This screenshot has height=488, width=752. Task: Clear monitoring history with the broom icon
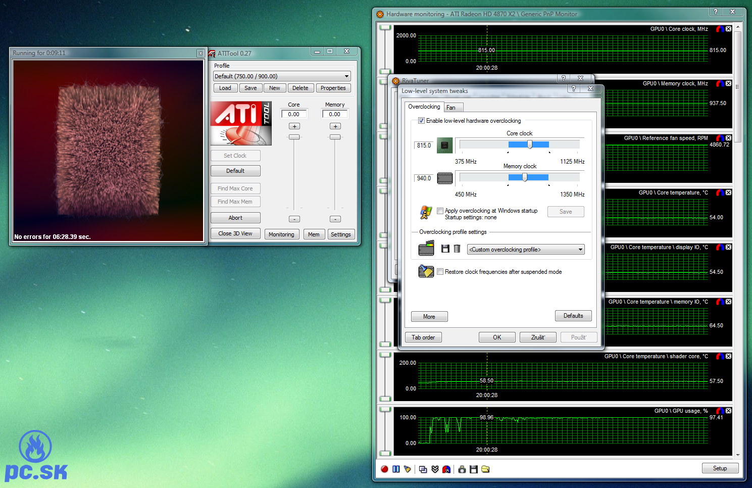click(407, 469)
